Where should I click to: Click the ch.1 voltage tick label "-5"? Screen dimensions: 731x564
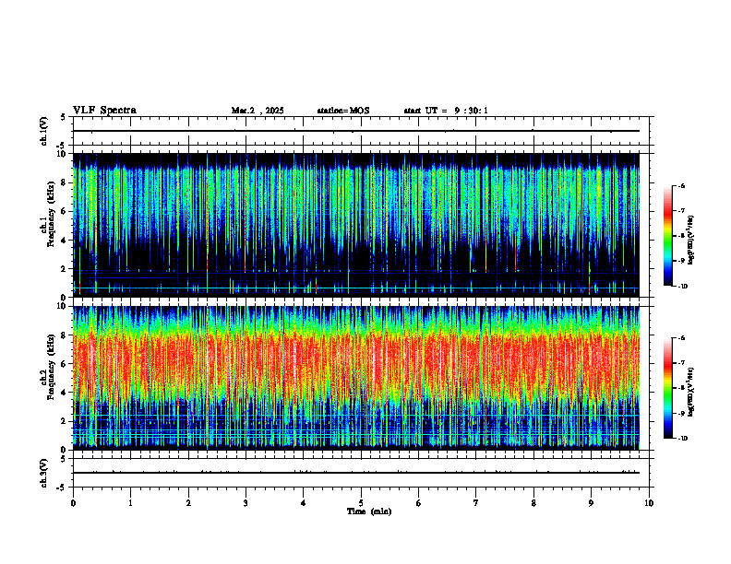coord(62,146)
